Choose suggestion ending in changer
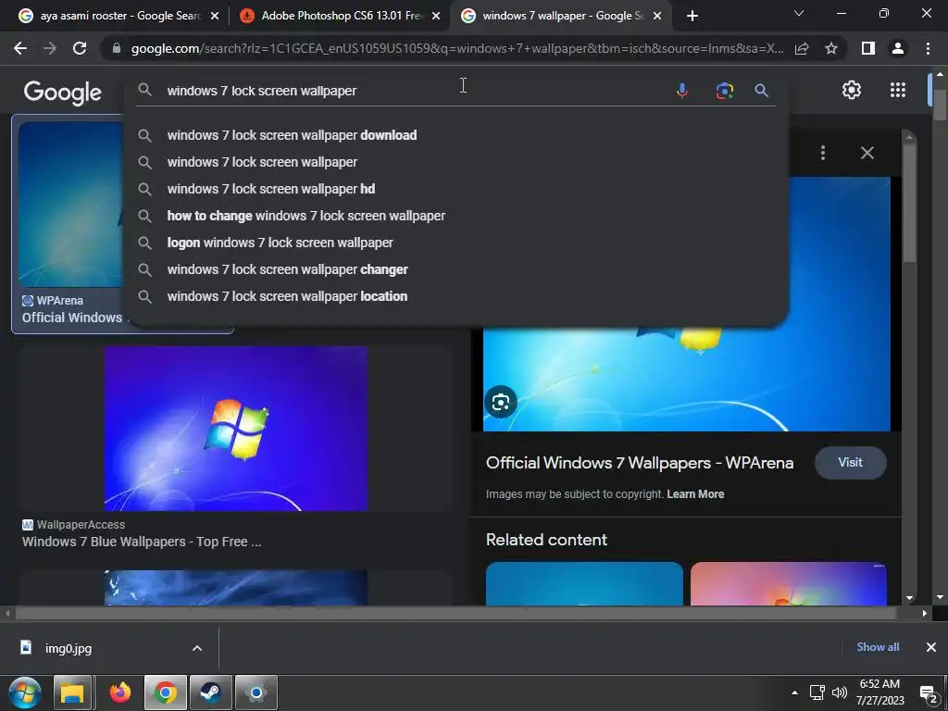Image resolution: width=948 pixels, height=711 pixels. tap(456, 269)
